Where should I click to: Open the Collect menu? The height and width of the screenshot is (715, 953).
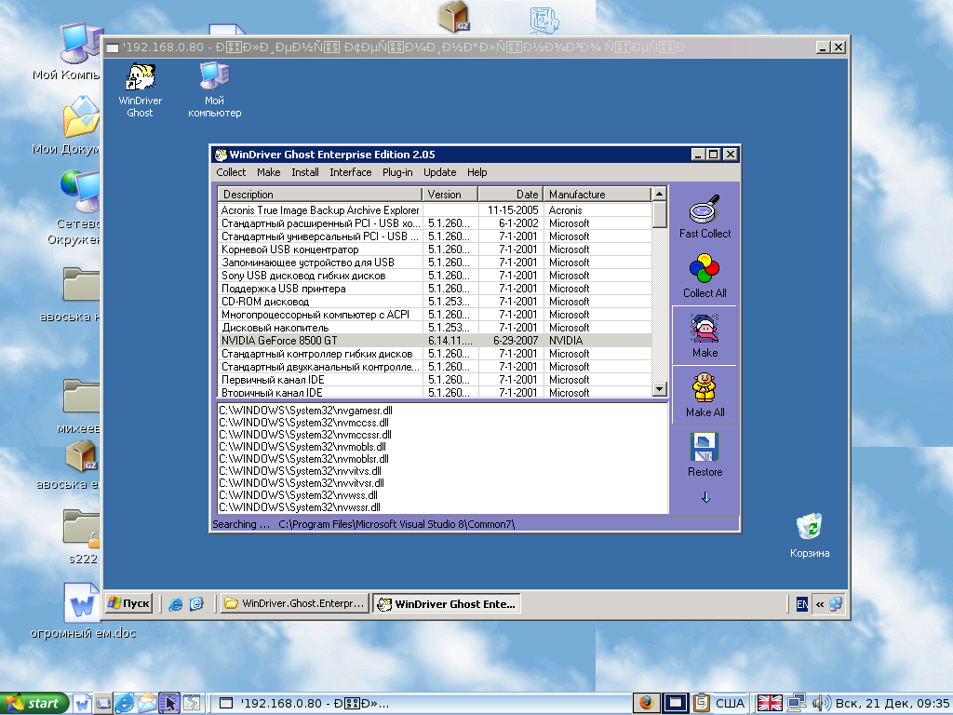(231, 172)
